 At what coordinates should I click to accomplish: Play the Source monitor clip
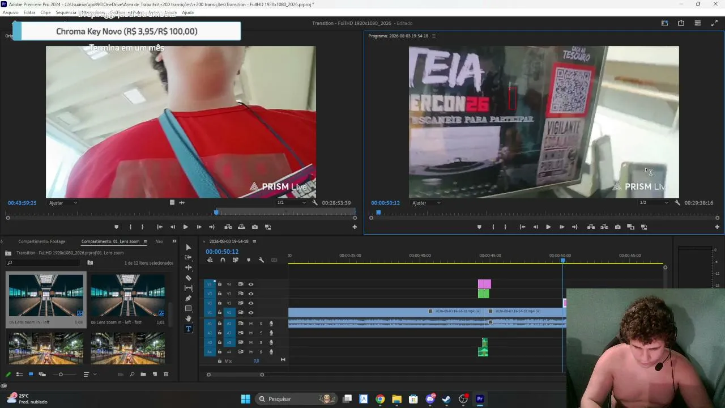click(x=185, y=227)
